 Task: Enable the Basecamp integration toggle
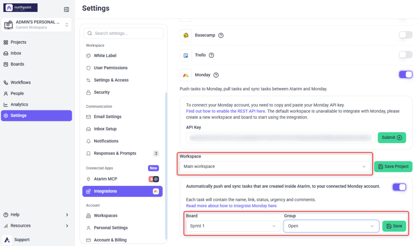pyautogui.click(x=405, y=35)
